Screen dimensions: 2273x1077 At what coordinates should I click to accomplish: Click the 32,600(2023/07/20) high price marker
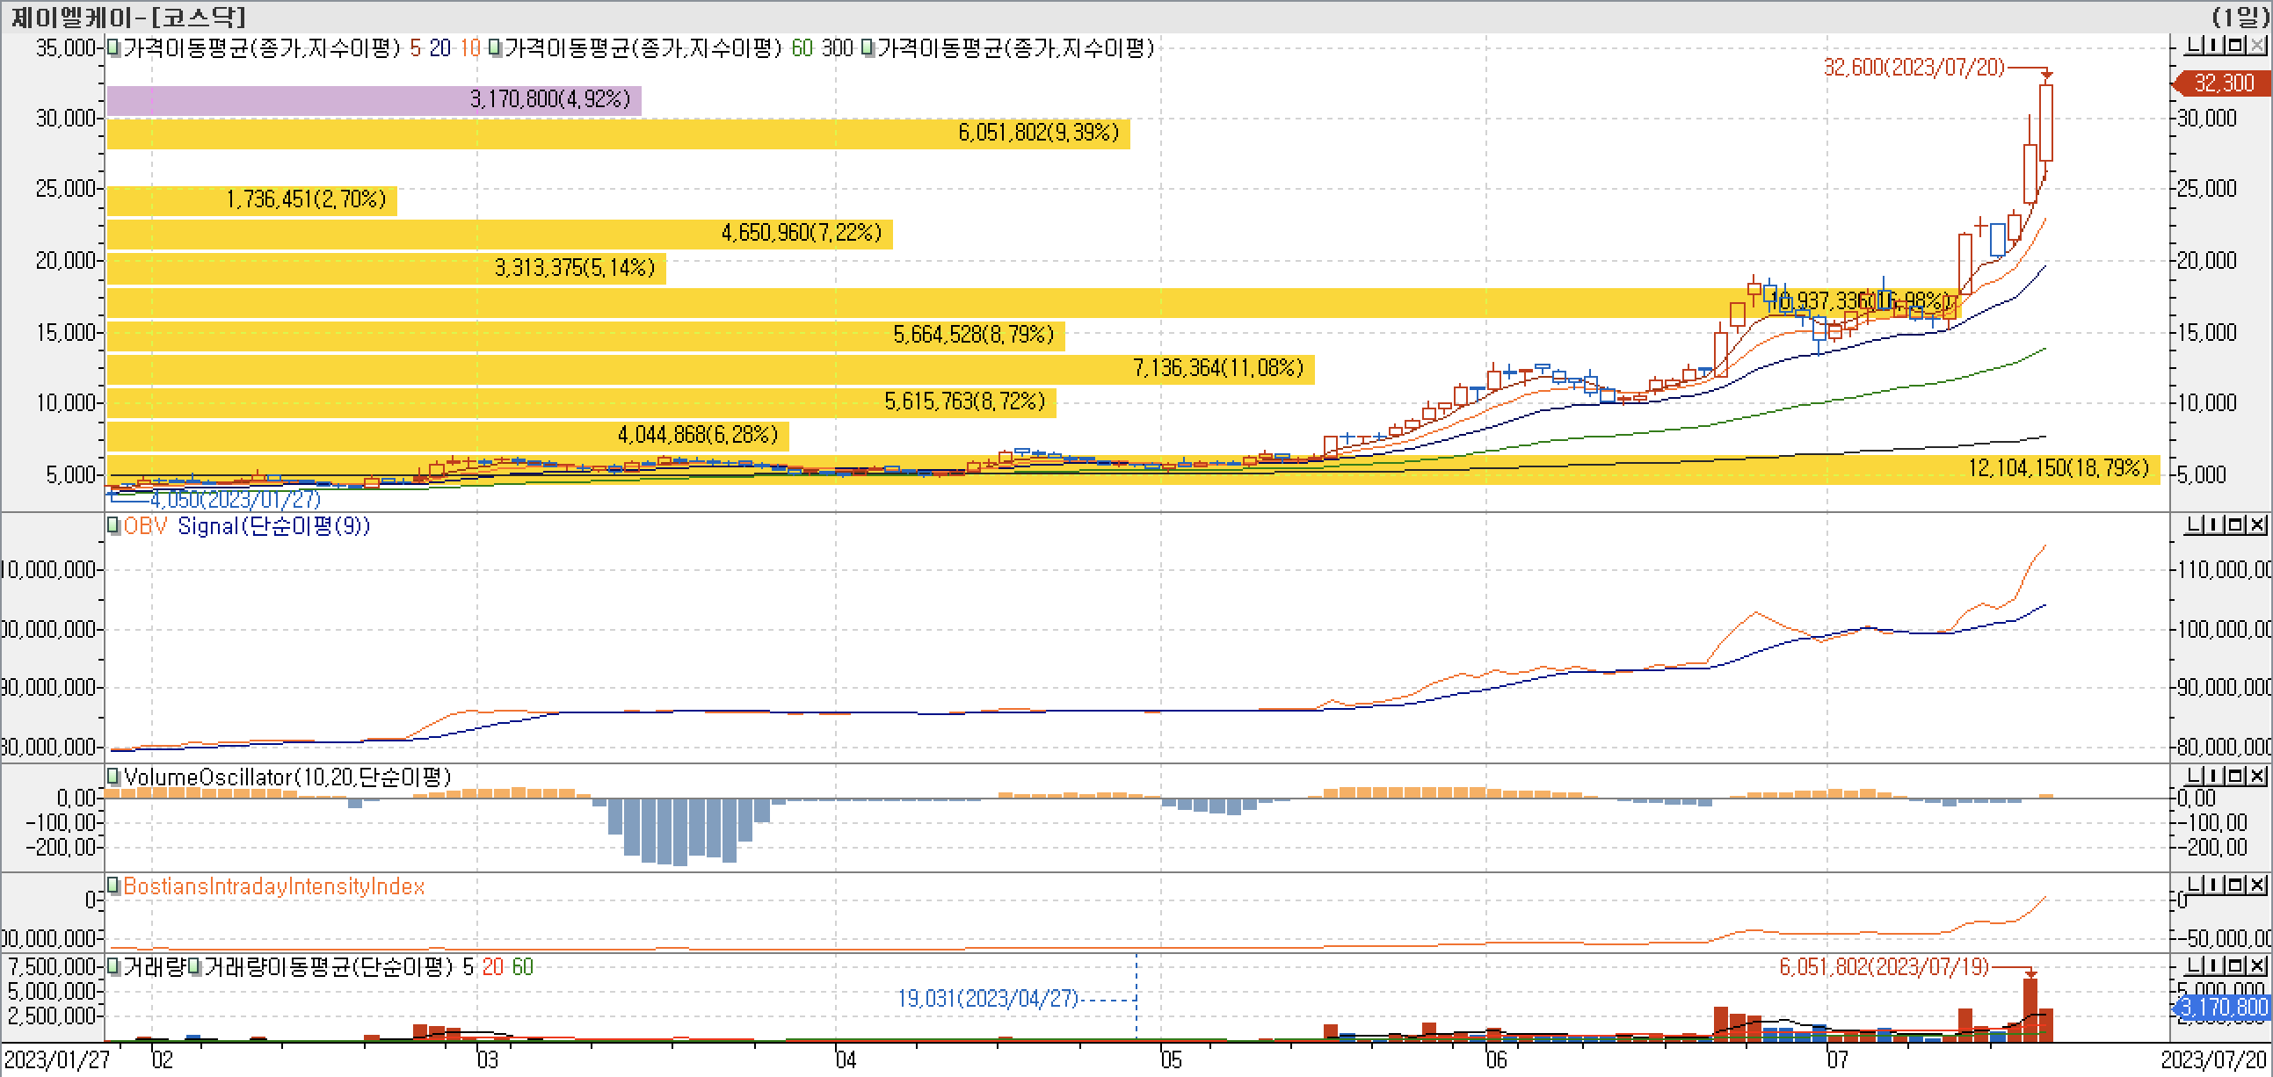(1913, 68)
